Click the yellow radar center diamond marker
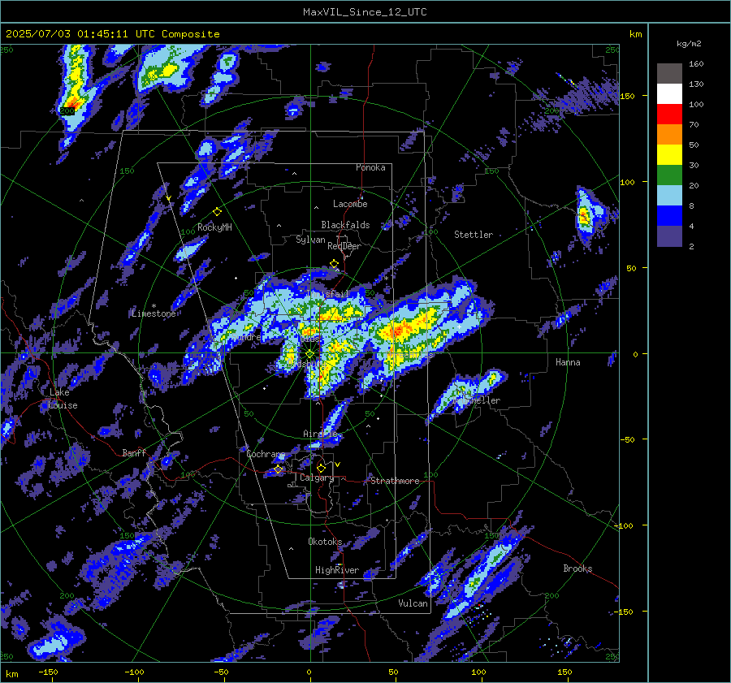The image size is (731, 683). (x=310, y=354)
